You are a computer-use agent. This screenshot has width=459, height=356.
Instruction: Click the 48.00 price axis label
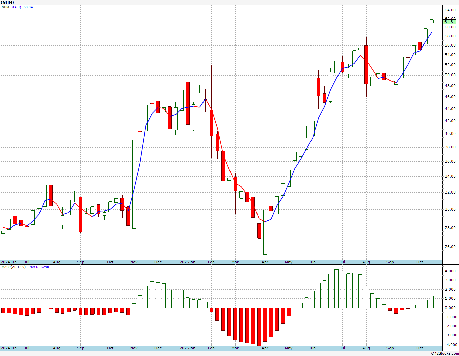(450, 86)
